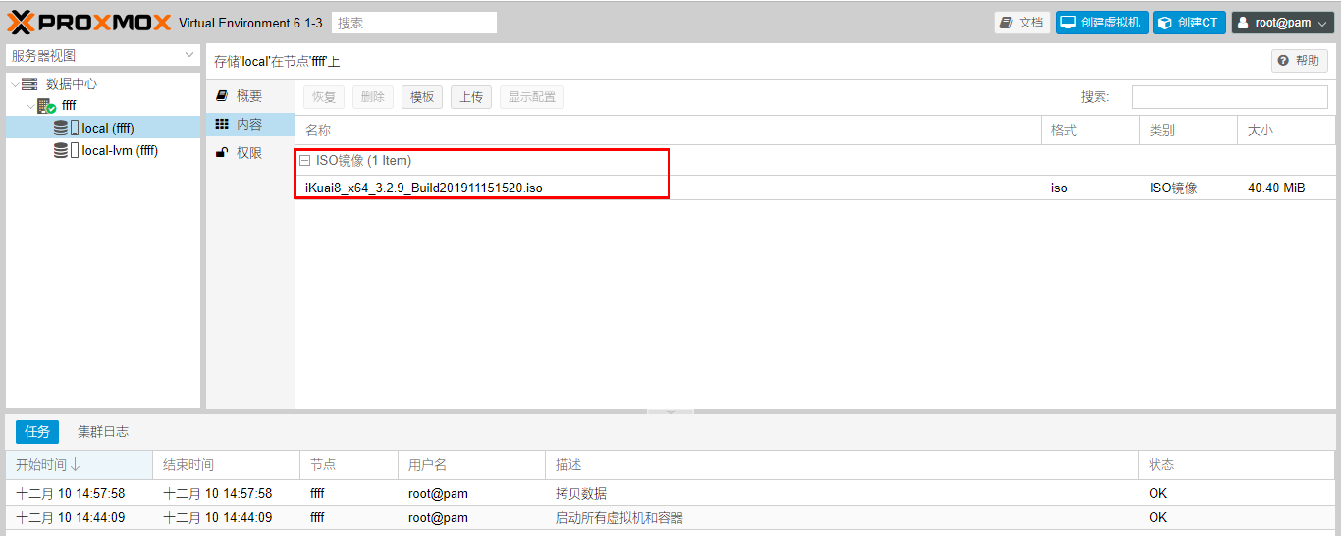Select 数据中心 in the tree

coord(103,84)
